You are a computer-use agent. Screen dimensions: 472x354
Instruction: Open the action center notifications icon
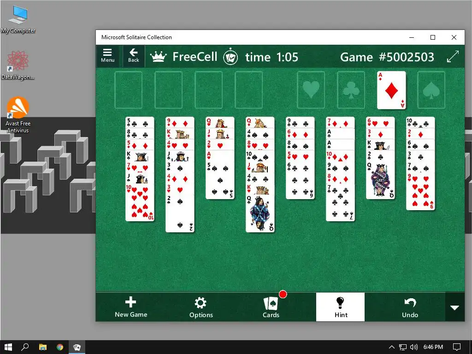457,347
